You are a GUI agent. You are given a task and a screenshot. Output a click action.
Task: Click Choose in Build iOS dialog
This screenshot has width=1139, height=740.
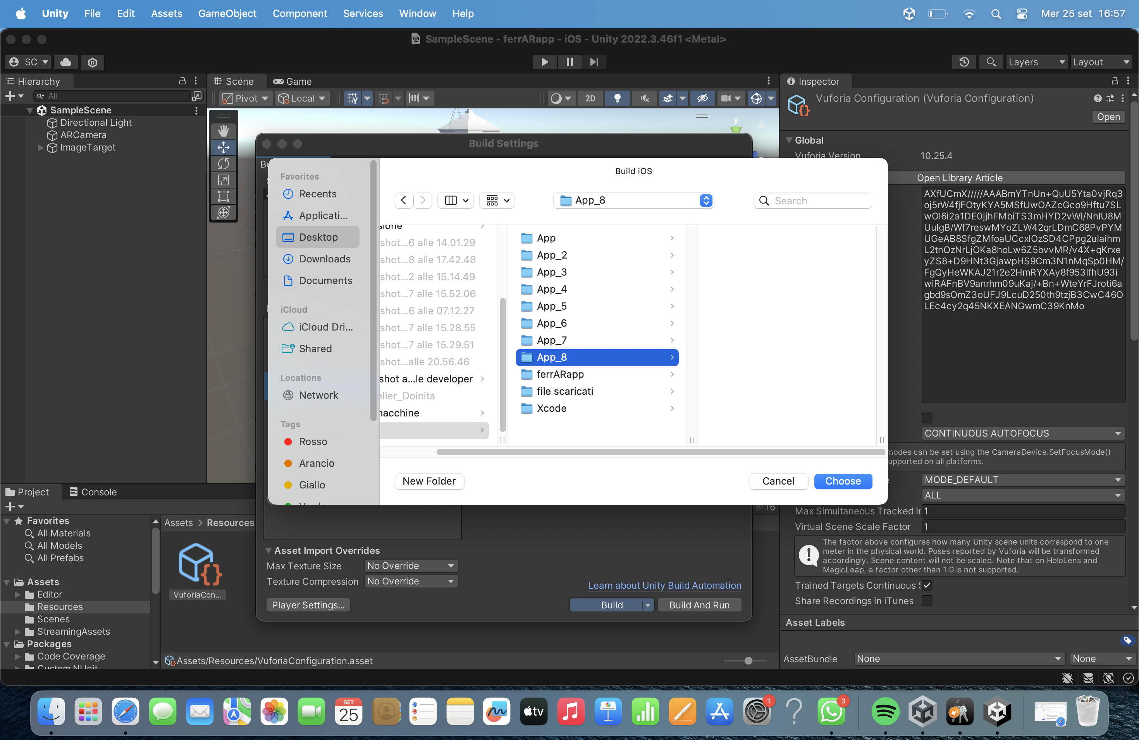843,481
